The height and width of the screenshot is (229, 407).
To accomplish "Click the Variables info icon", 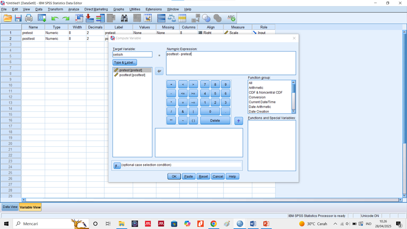I will [x=100, y=18].
